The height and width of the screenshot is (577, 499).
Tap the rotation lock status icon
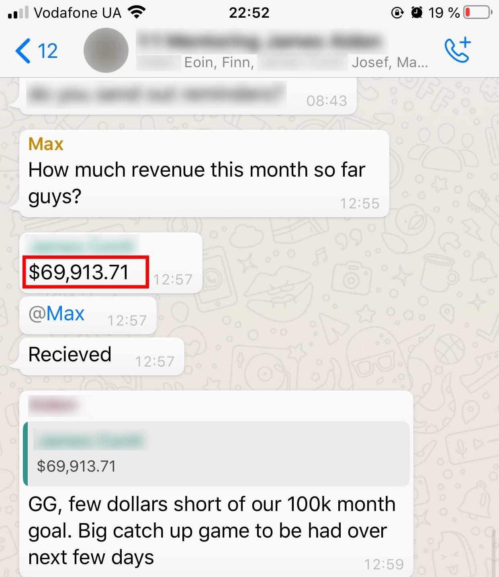397,12
